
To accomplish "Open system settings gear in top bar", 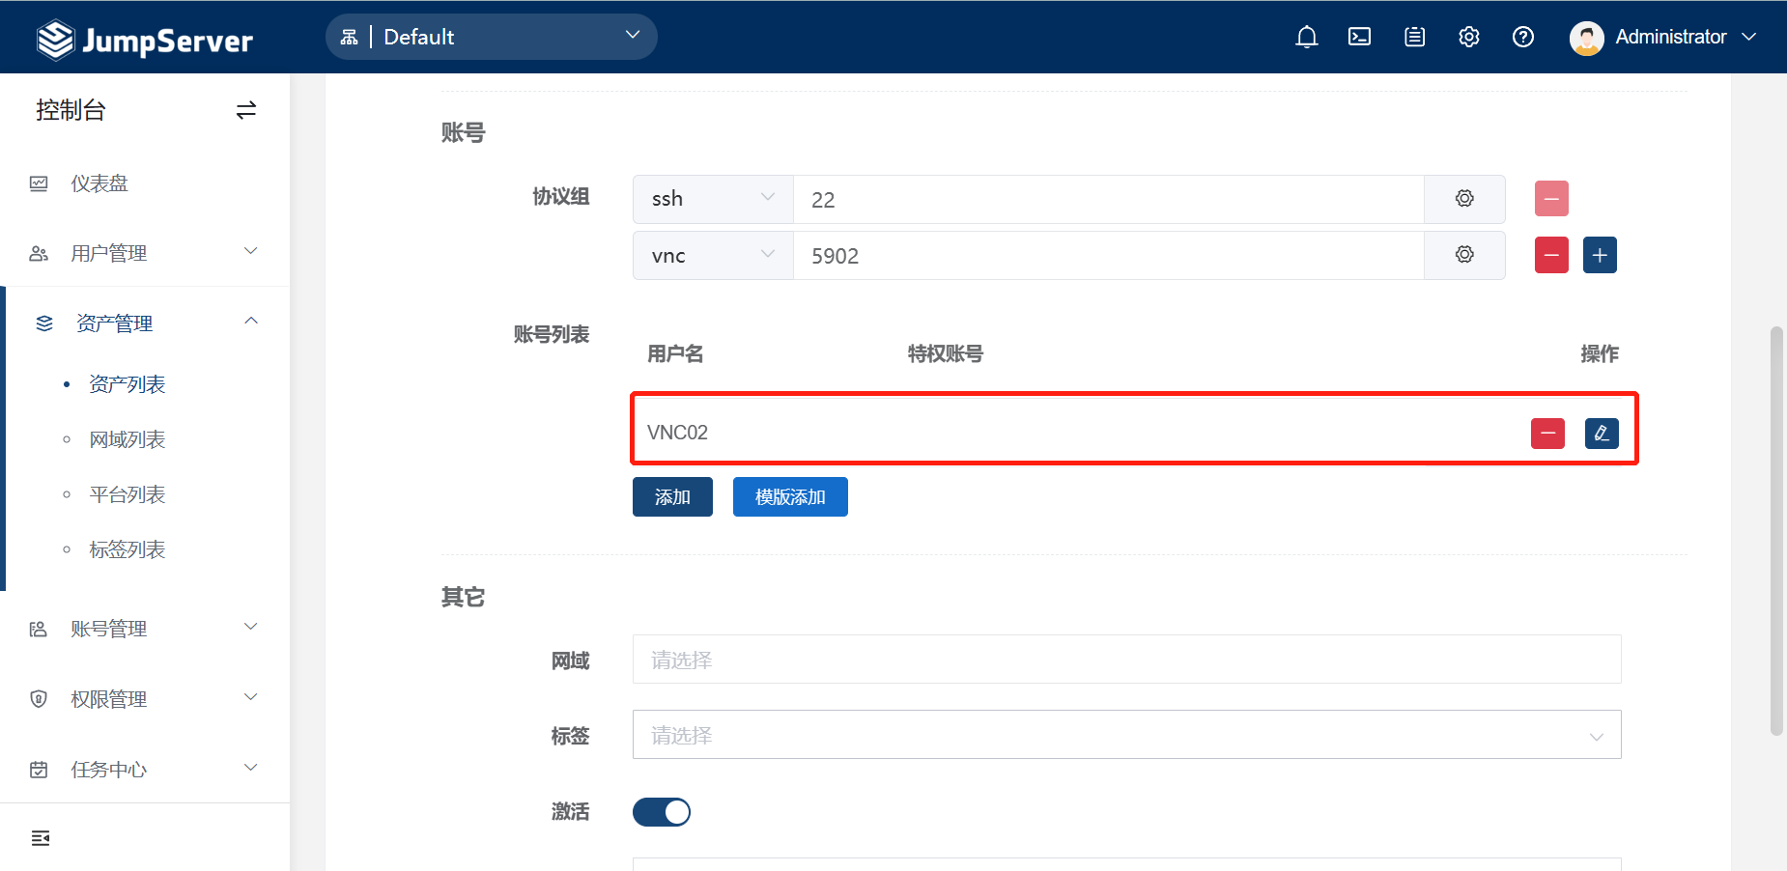I will (x=1468, y=37).
